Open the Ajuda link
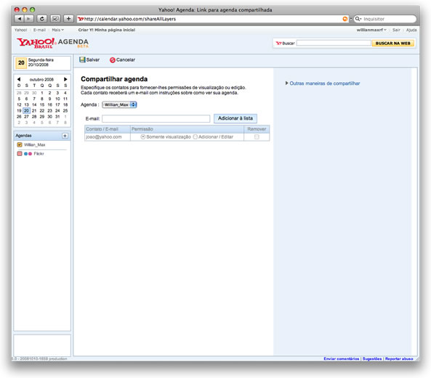The width and height of the screenshot is (431, 378). coord(411,30)
